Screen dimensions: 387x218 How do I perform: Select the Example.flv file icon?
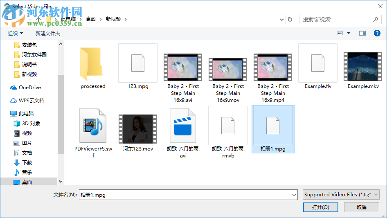click(317, 63)
